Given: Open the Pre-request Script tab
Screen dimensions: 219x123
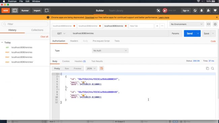Looking at the screenshot, I should (x=101, y=41).
